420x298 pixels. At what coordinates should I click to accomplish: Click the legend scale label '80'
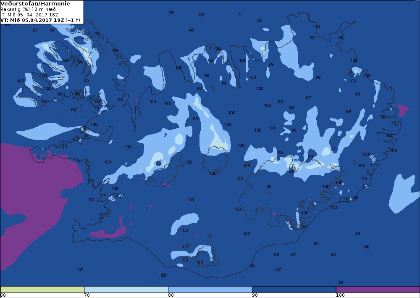pyautogui.click(x=171, y=295)
